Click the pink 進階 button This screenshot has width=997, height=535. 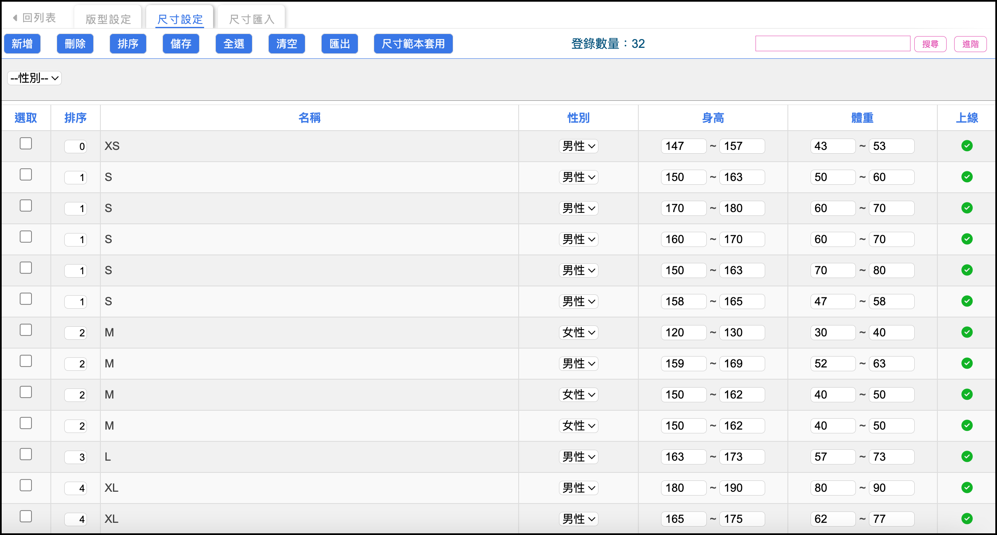[970, 44]
